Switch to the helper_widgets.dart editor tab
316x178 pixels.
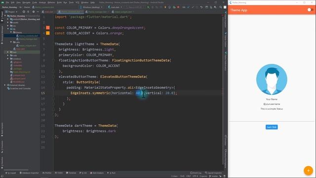click(123, 12)
